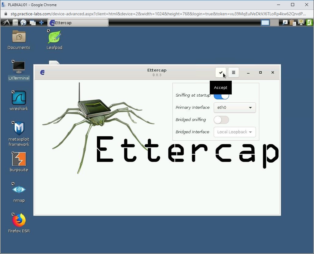Screen dimensions: 314x254
Task: Disable Sniffing at startup
Action: click(221, 95)
